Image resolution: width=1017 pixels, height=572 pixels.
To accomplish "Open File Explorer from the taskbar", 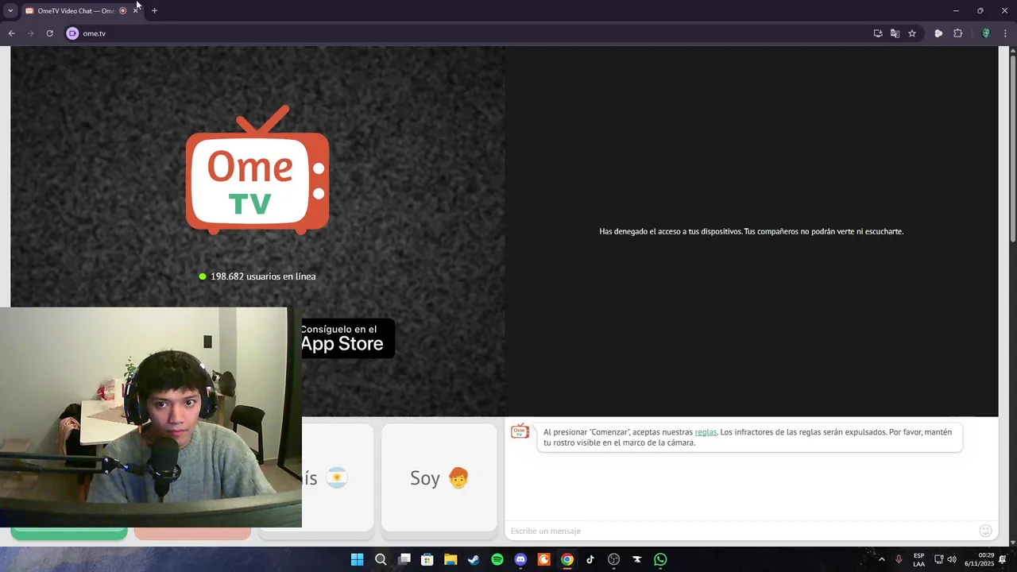I will click(x=450, y=559).
